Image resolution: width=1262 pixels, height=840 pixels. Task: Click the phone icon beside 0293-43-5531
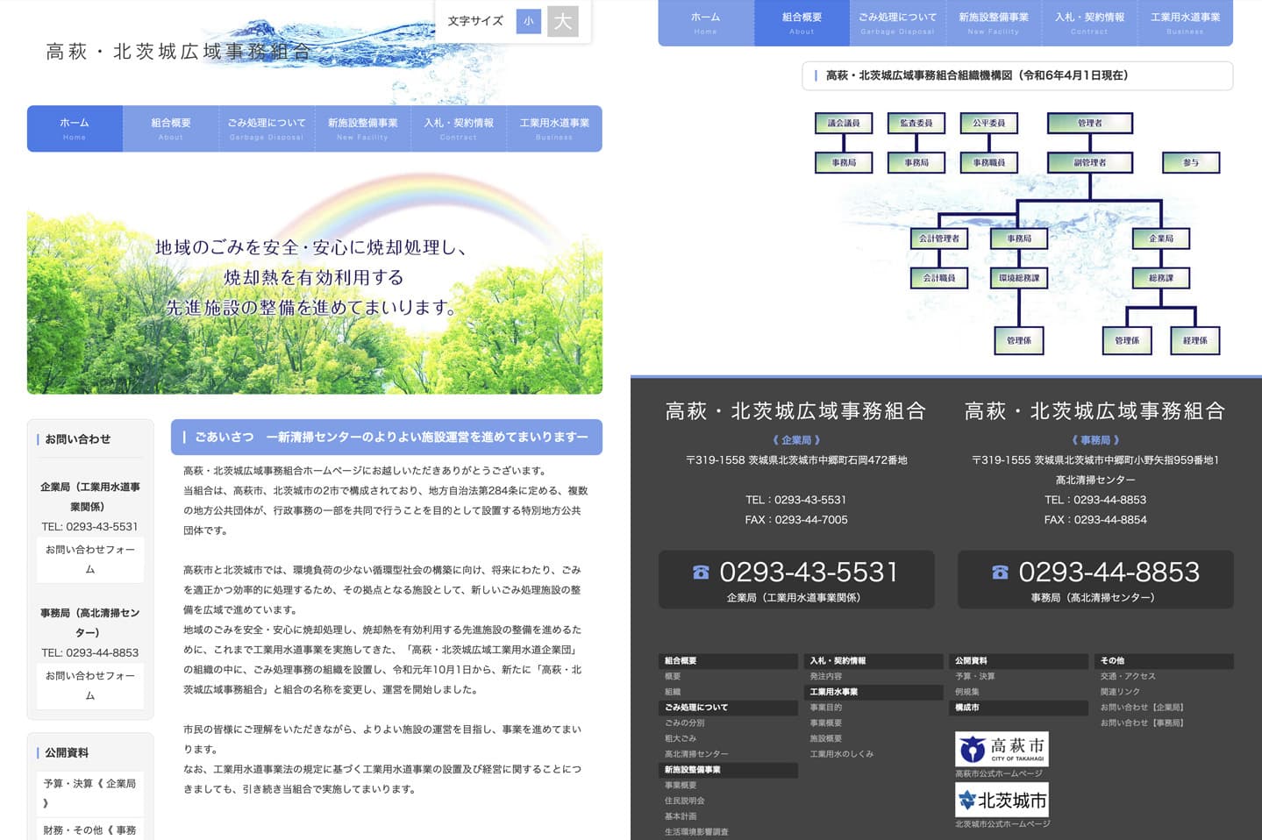tap(701, 573)
